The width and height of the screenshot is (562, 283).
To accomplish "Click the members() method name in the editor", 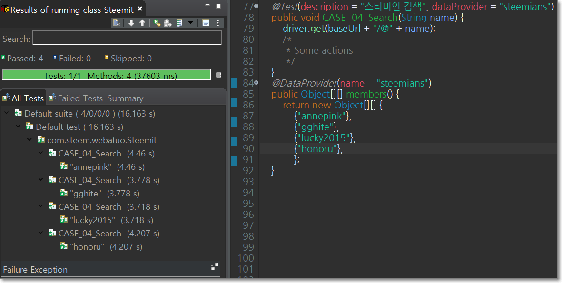I will [366, 94].
